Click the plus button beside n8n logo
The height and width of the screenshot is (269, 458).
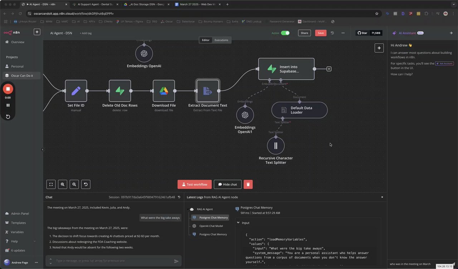(37, 32)
